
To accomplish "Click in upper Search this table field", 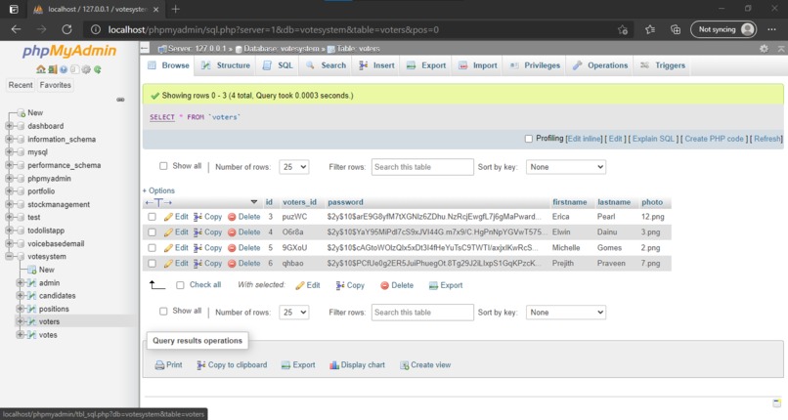I will (x=422, y=167).
